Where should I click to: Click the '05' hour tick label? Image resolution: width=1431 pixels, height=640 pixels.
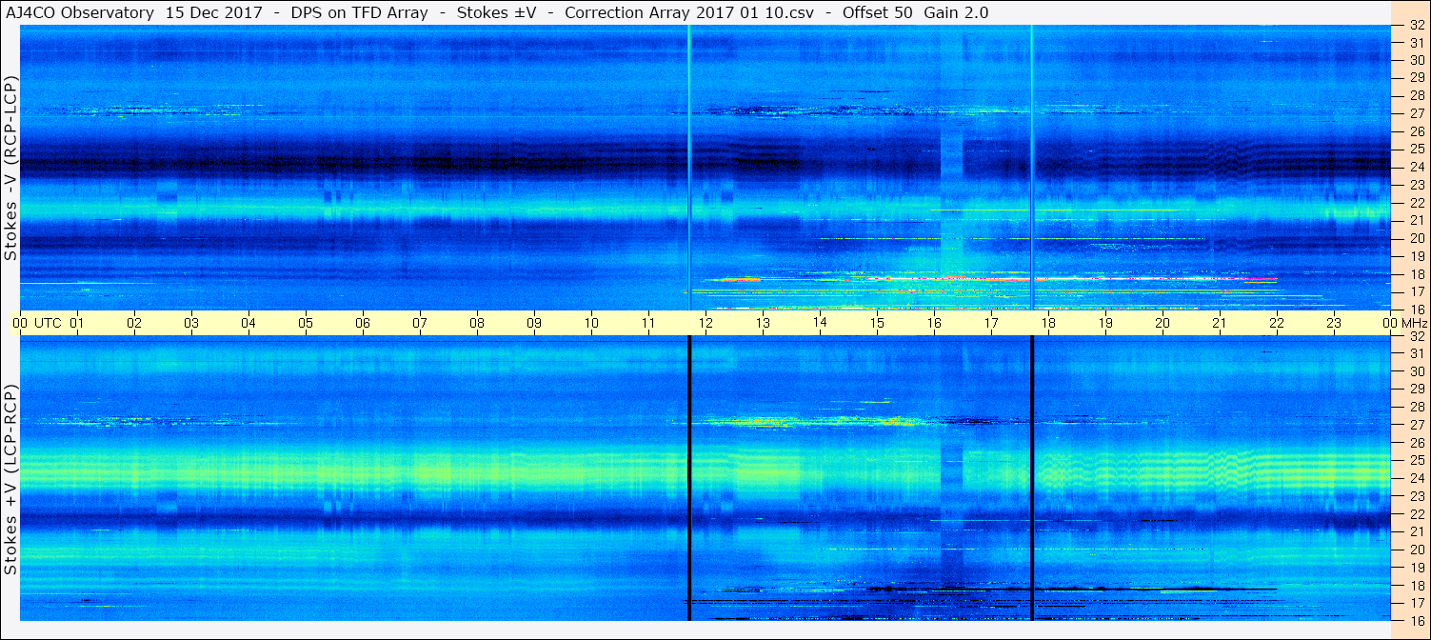coord(306,323)
